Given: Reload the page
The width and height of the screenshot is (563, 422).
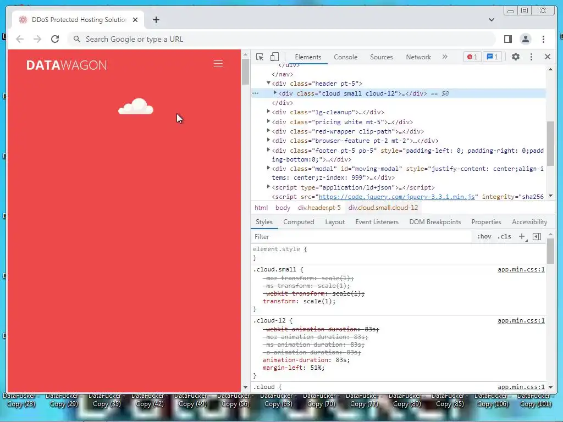Looking at the screenshot, I should [x=55, y=39].
